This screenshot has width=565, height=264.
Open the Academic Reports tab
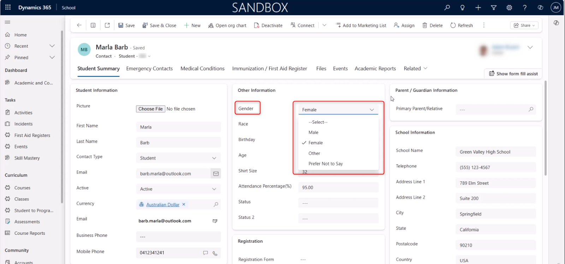[375, 68]
